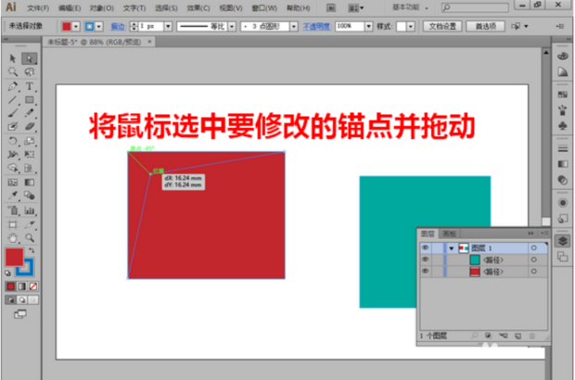Open the Layers panel from the dock
This screenshot has height=380, width=575.
pos(563,241)
